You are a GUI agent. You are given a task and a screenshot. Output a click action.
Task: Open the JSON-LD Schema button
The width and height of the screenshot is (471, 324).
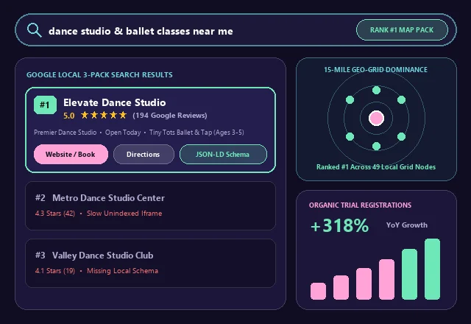pyautogui.click(x=223, y=154)
